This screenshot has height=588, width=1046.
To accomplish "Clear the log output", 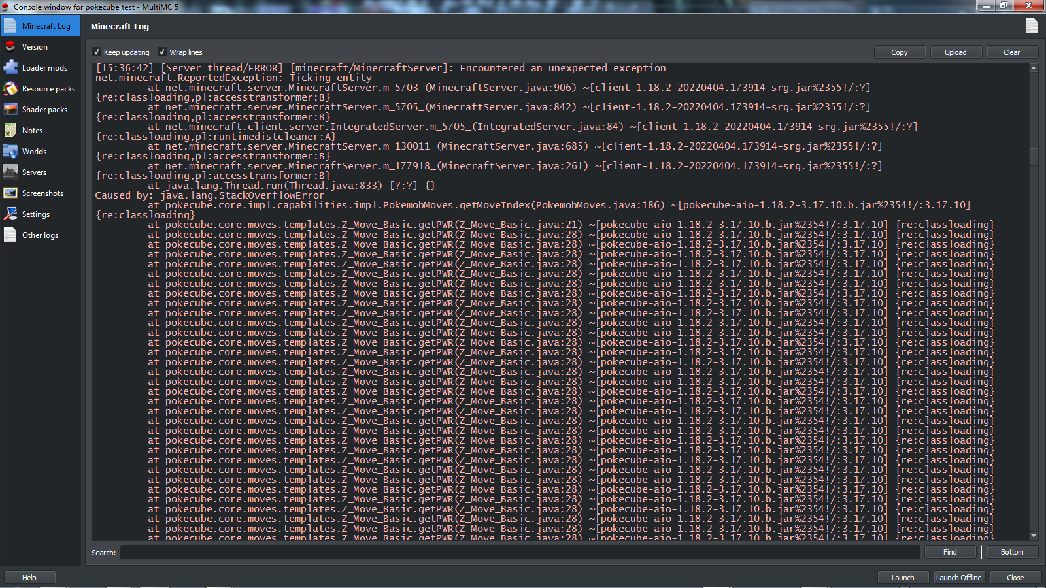I will tap(1011, 52).
